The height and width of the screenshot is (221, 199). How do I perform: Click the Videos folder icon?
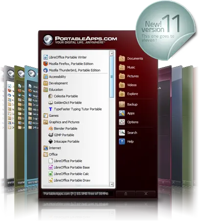pos(122,85)
